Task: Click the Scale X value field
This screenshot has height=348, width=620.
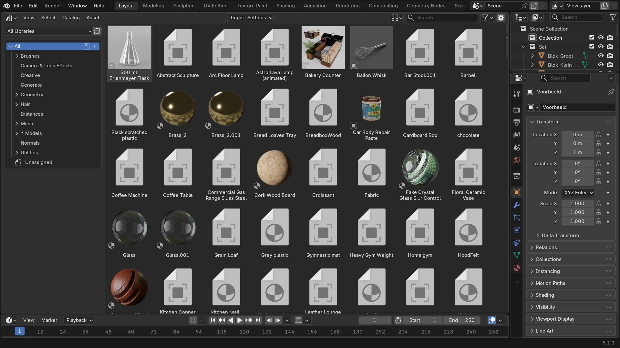Action: click(x=577, y=204)
